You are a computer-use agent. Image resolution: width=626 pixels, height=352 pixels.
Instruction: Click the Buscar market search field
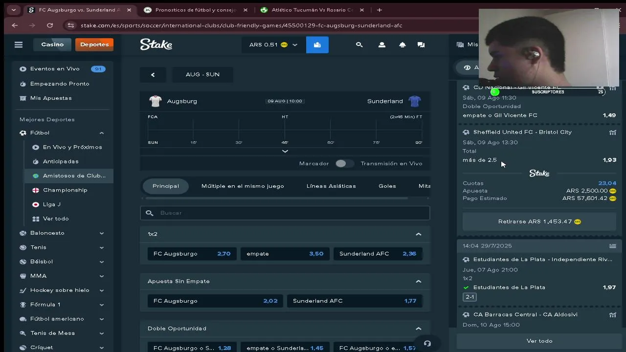pos(285,213)
